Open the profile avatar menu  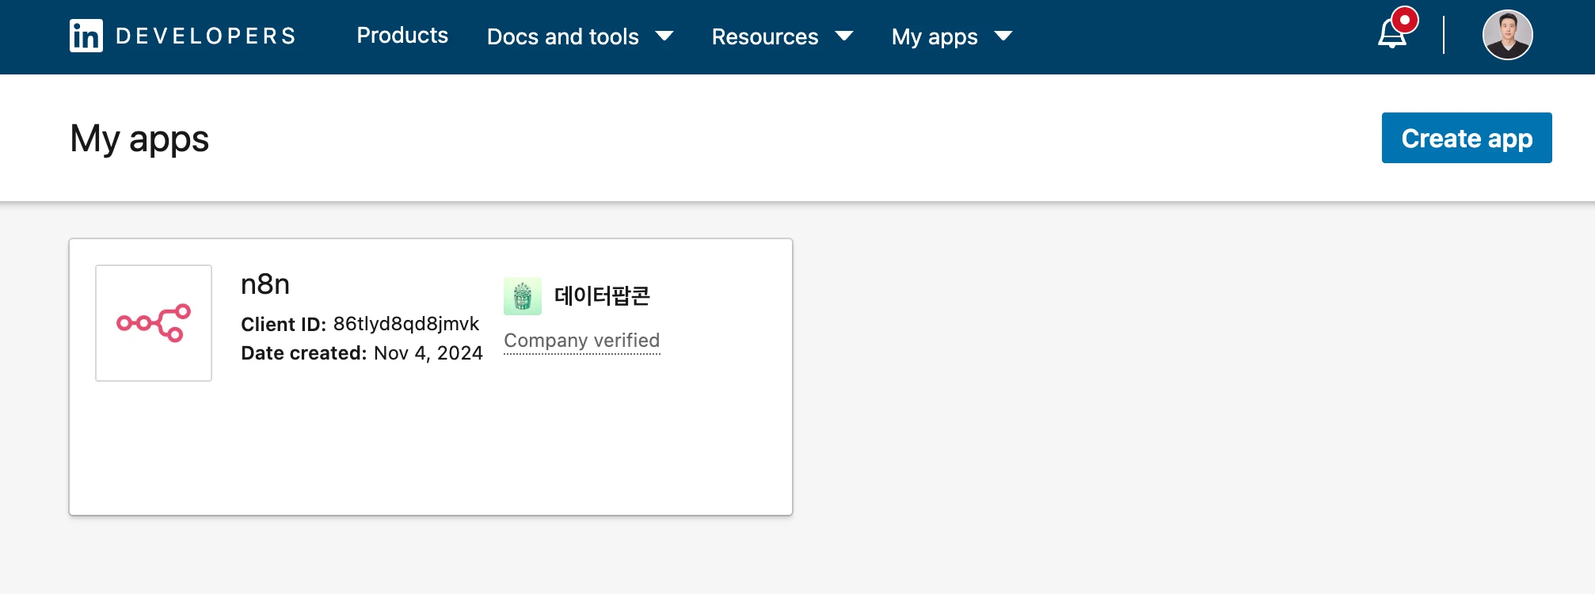point(1507,35)
